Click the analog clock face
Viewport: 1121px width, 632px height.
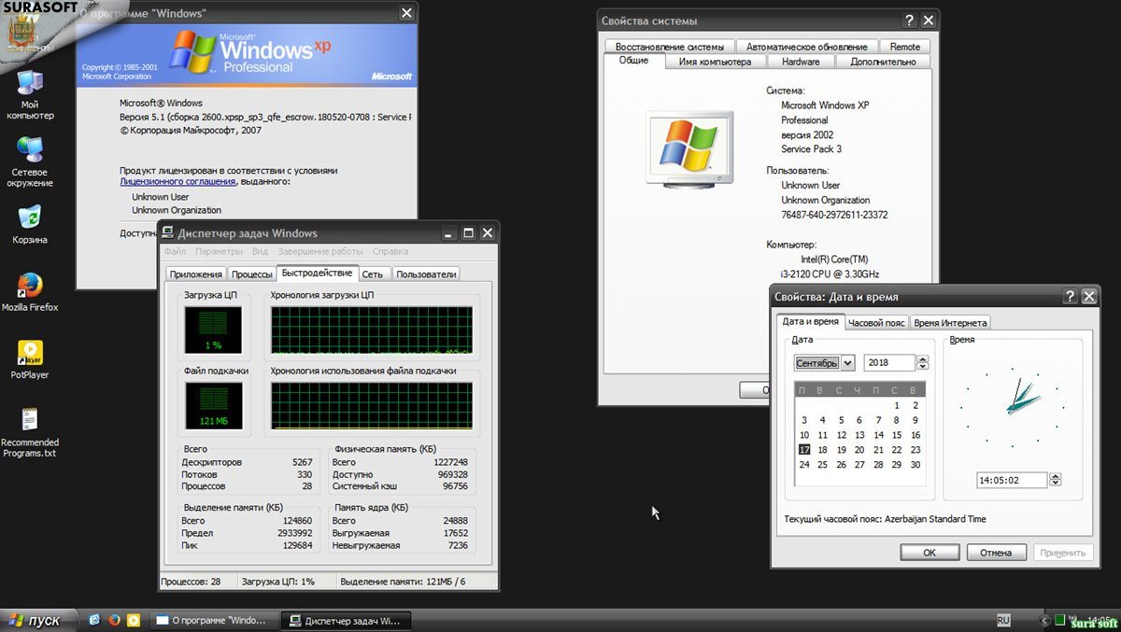[1013, 407]
